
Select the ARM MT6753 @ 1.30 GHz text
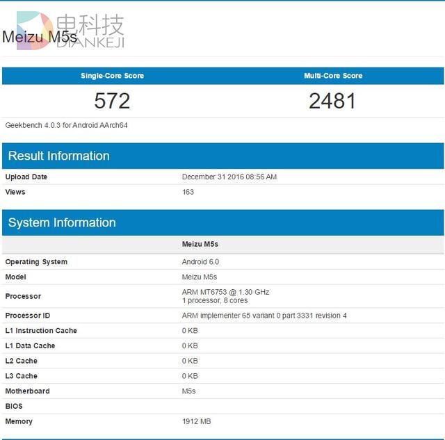(x=225, y=292)
